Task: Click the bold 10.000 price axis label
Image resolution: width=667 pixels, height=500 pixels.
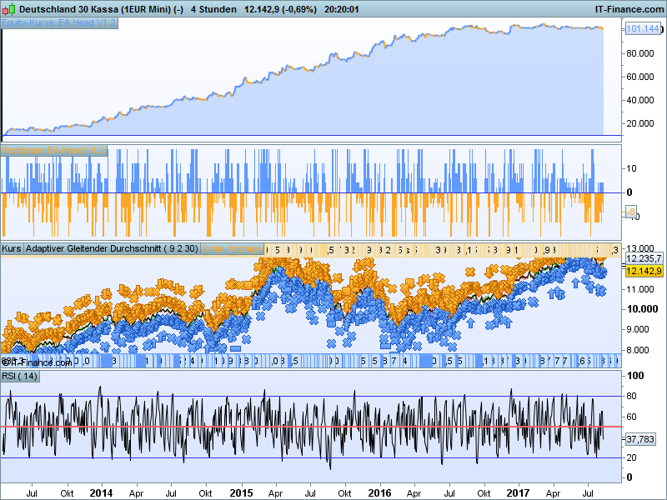Action: pos(642,309)
